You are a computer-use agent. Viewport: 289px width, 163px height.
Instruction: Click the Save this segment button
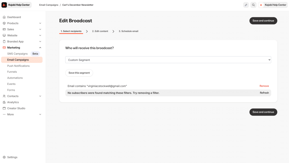79,73
